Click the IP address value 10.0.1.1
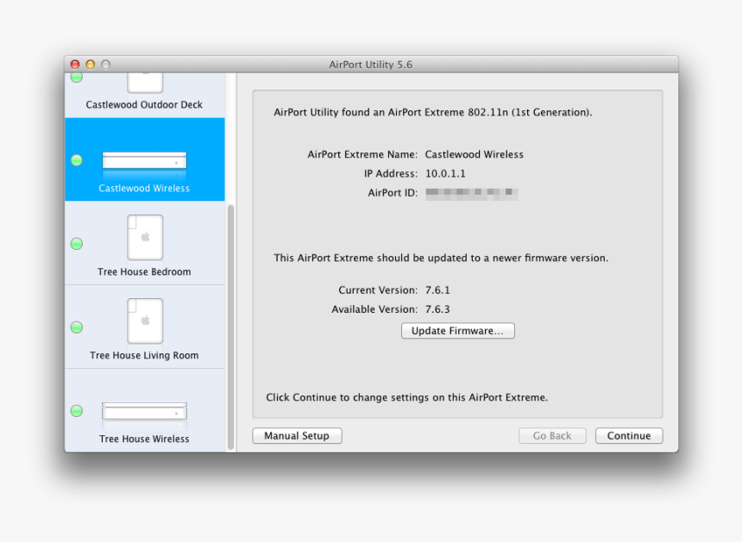Viewport: 742px width, 542px height. pos(445,174)
